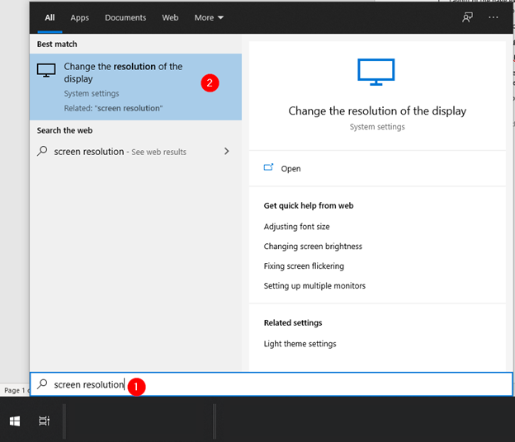Open Changing screen brightness help link
Screen dimensions: 515x442
[313, 247]
